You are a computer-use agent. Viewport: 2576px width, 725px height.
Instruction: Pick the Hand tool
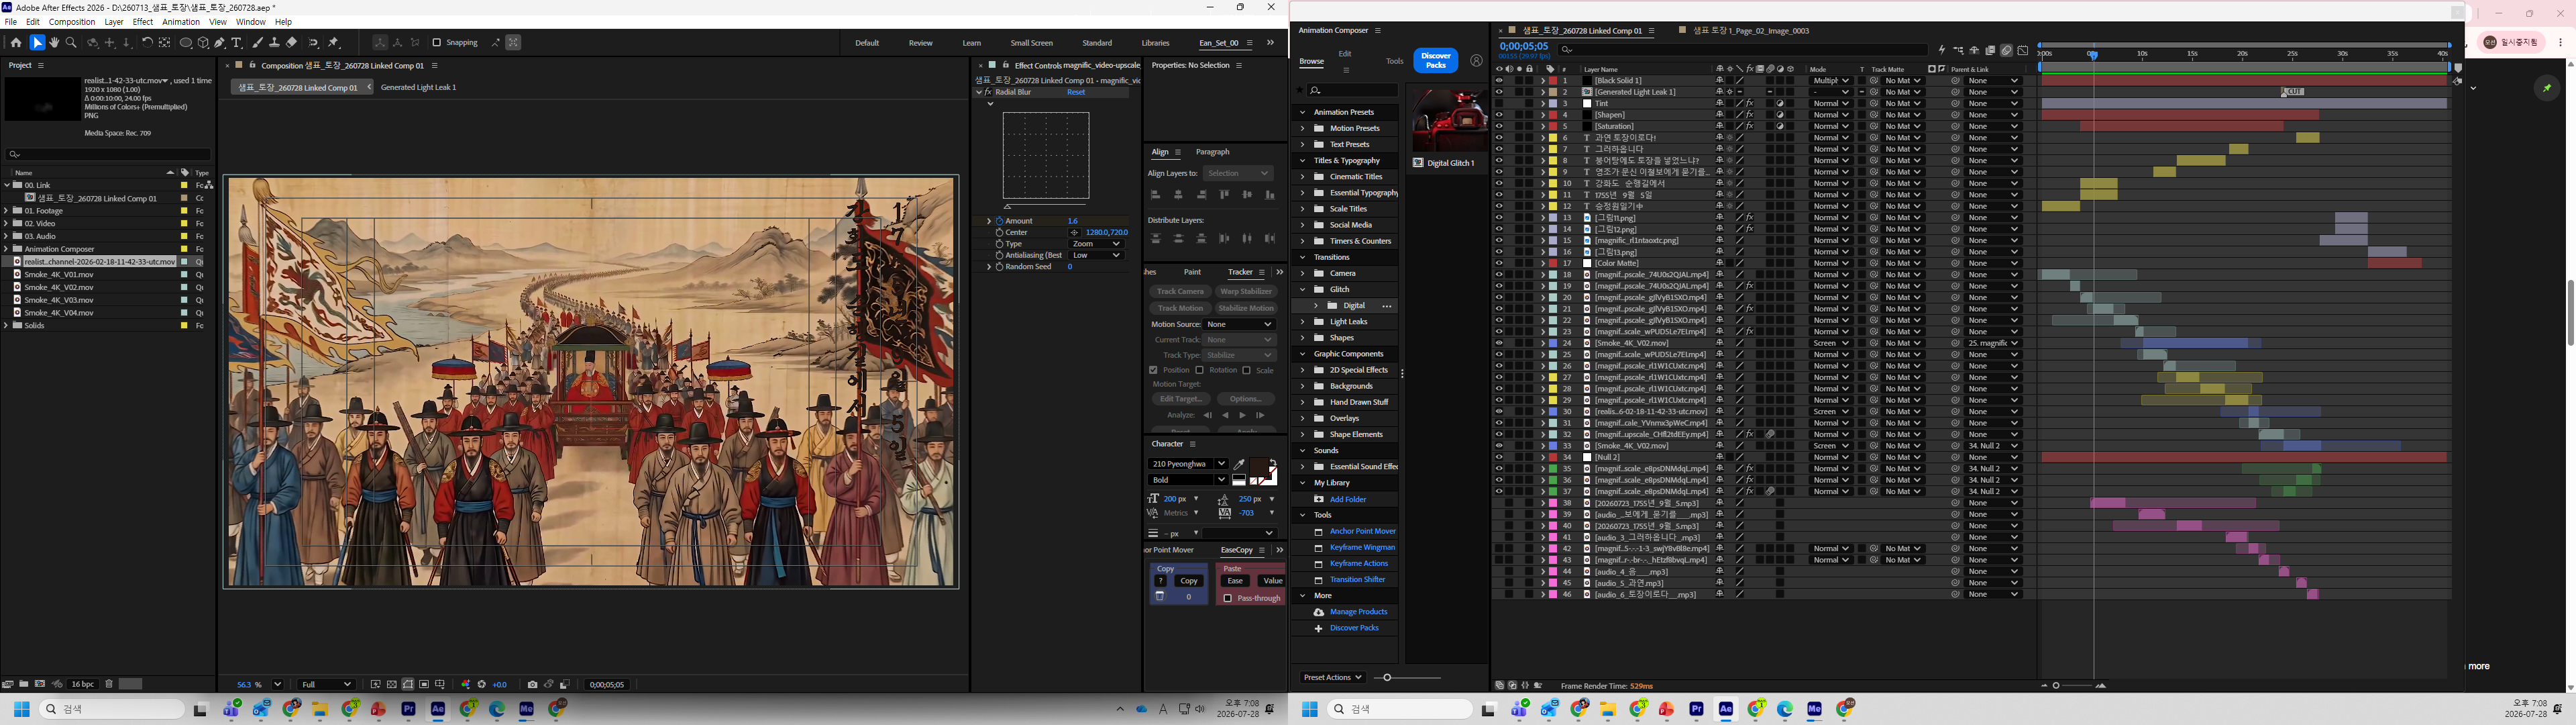(54, 43)
